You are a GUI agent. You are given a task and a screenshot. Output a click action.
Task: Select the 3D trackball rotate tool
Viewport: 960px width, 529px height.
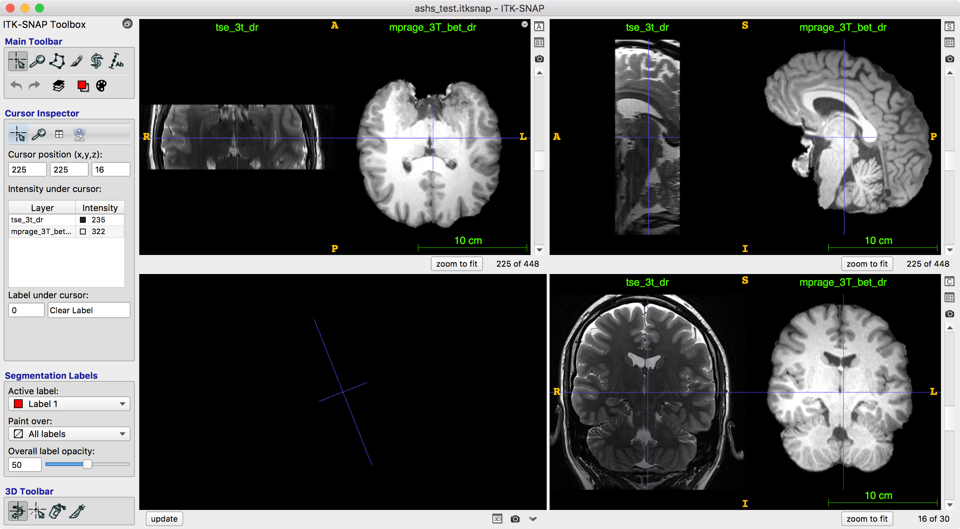(x=18, y=511)
